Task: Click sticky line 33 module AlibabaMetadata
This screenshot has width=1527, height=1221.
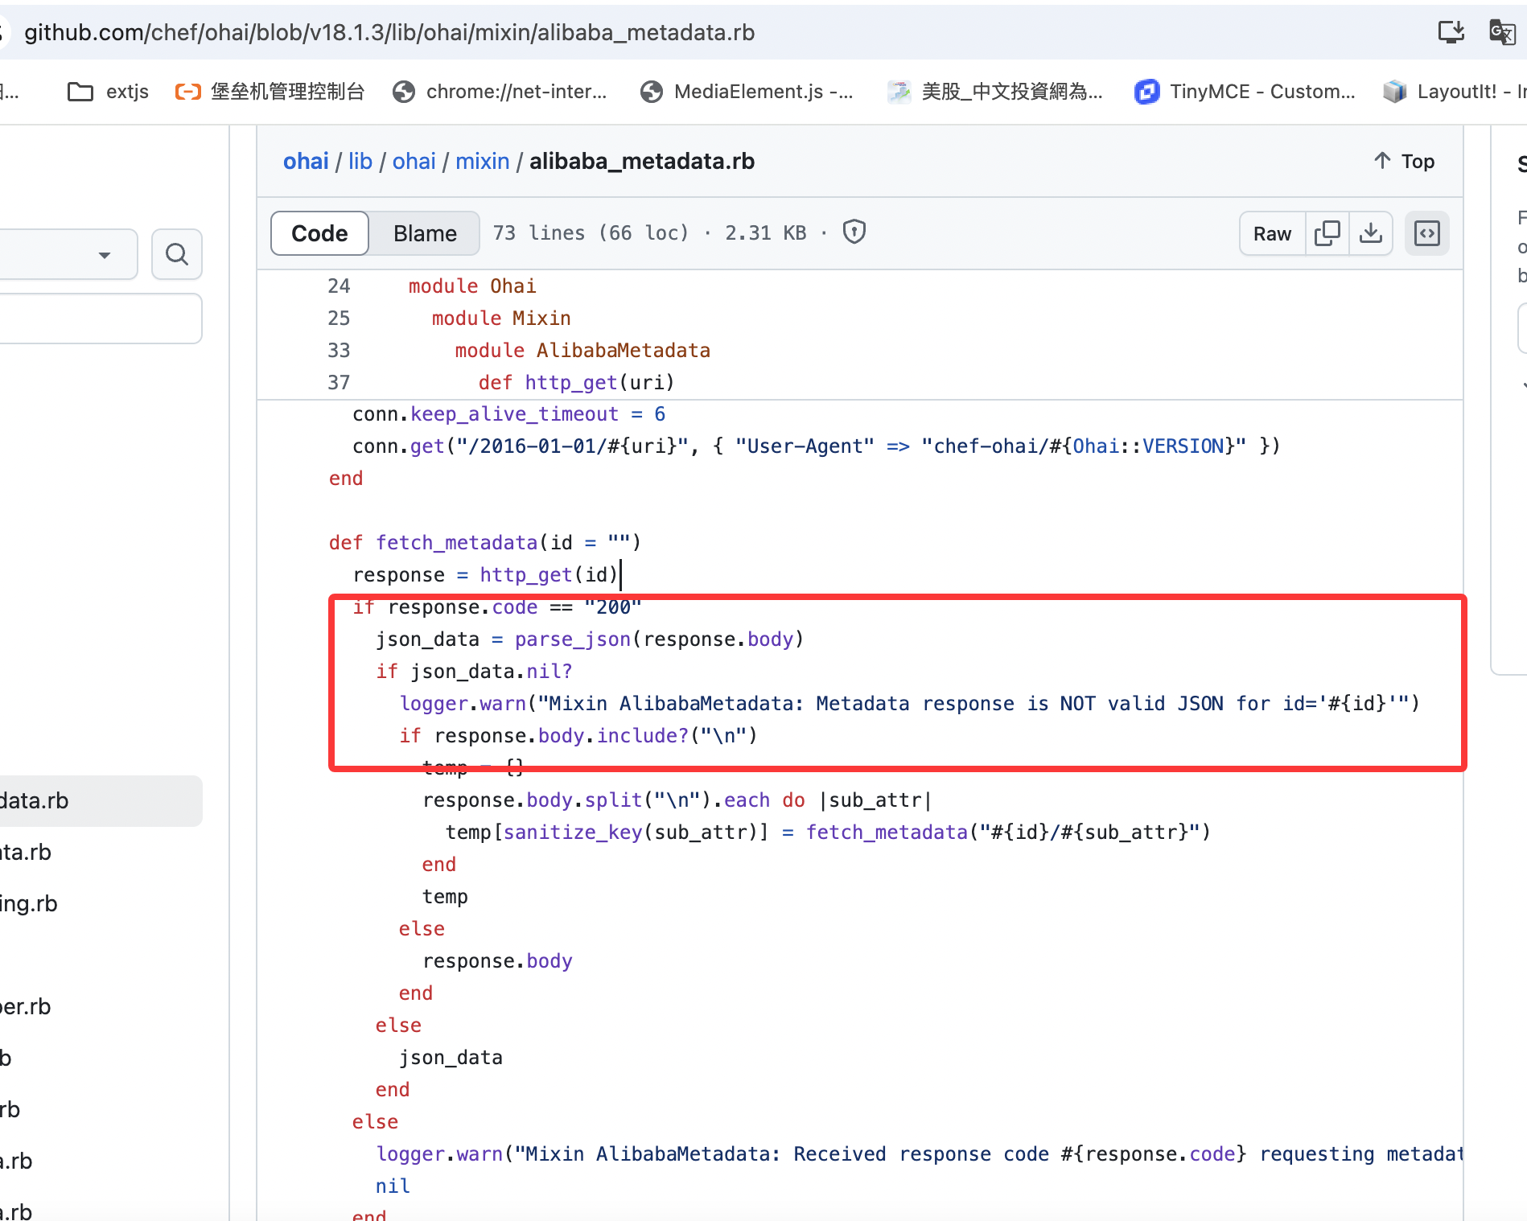Action: (582, 351)
